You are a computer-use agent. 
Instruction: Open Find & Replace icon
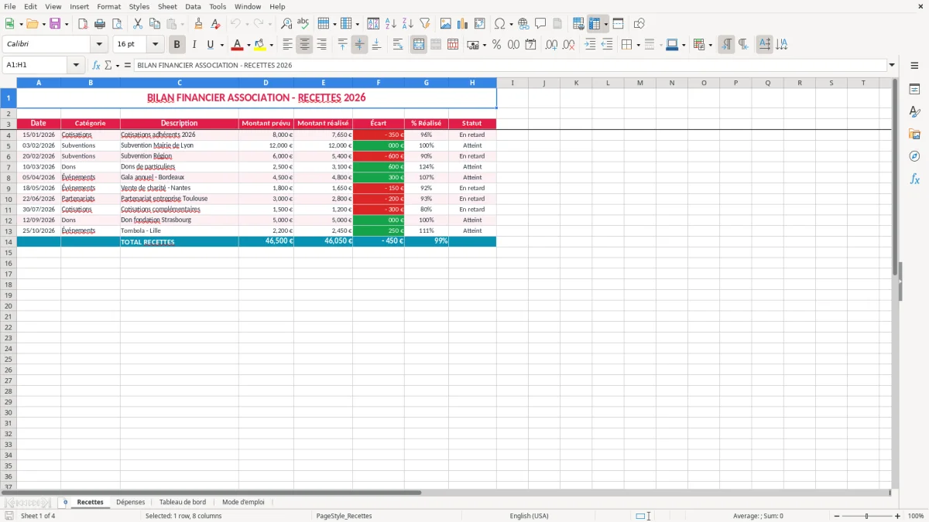click(286, 24)
